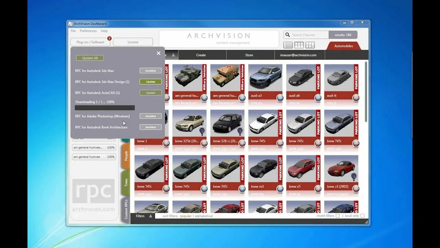Click Installed button for Revit Architecture

(x=151, y=127)
